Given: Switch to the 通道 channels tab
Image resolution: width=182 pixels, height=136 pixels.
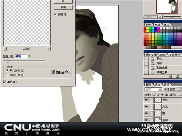Looking at the screenshot, I should [157, 85].
